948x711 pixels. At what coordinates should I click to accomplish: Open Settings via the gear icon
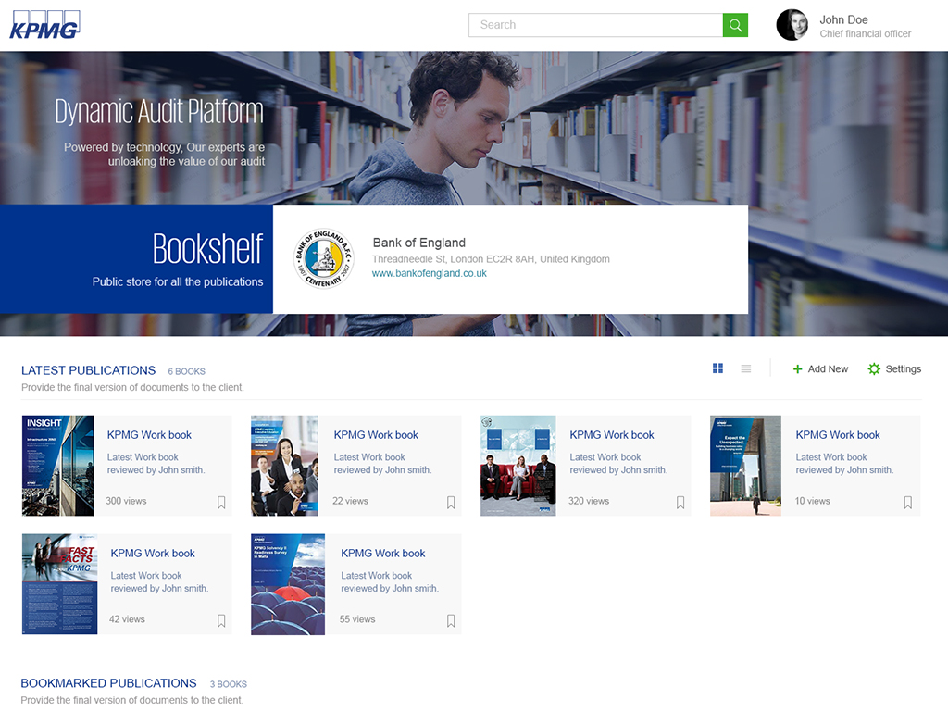tap(874, 368)
